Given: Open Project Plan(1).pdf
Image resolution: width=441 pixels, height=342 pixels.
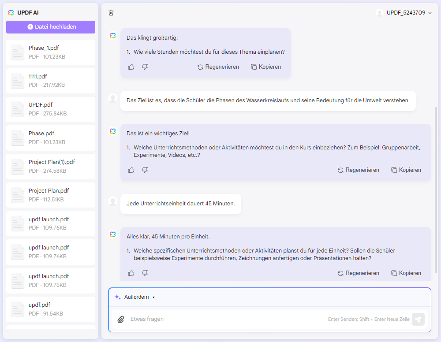Looking at the screenshot, I should coord(51,166).
